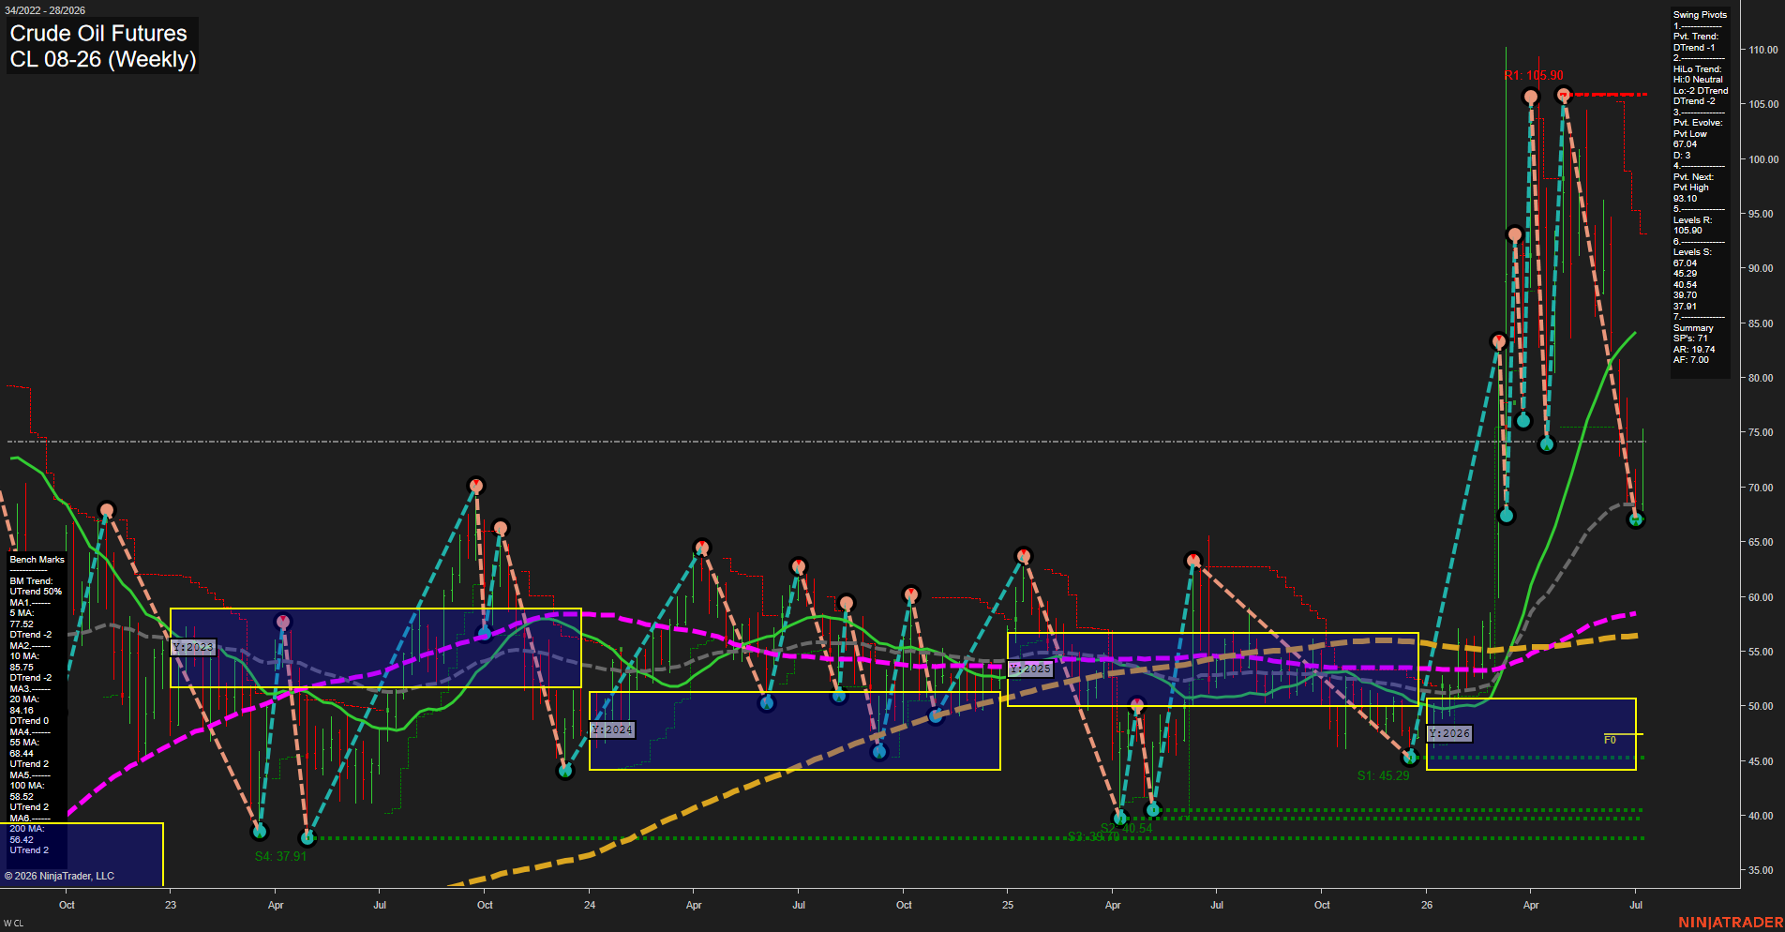Click the S2: 40.54 support label
The height and width of the screenshot is (932, 1785).
pyautogui.click(x=1126, y=828)
